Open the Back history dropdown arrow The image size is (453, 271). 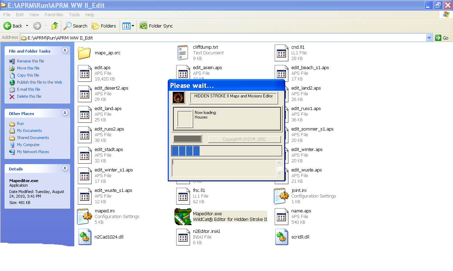[27, 26]
